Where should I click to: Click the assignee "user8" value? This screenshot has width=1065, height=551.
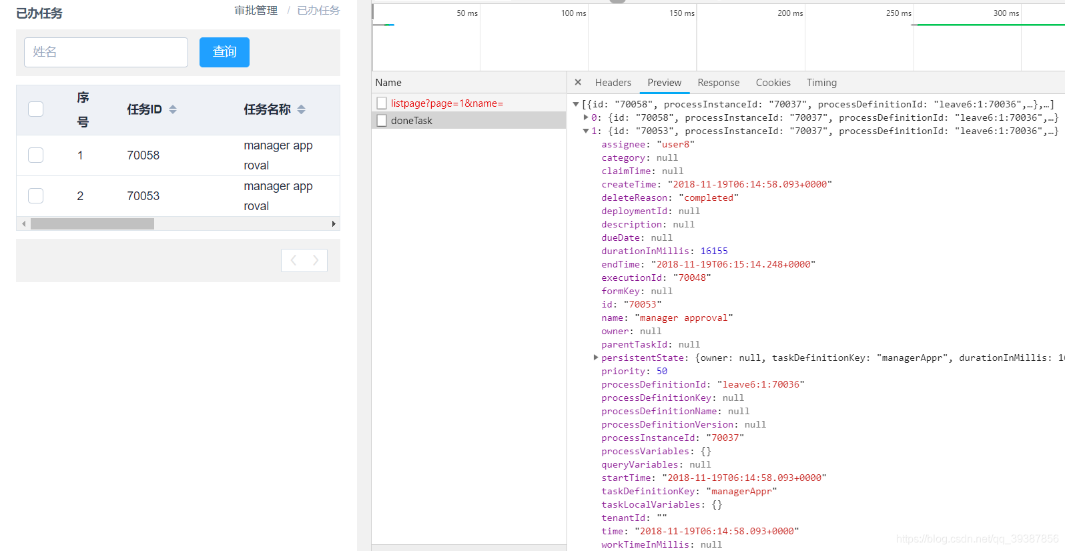[x=675, y=144]
